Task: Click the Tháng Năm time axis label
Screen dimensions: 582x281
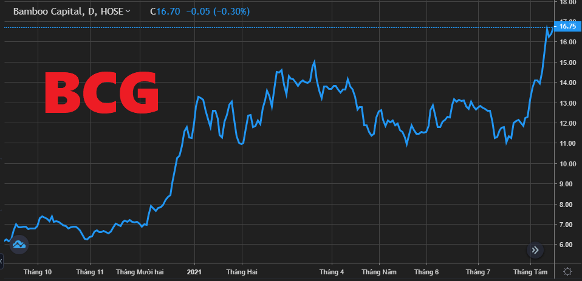Action: [x=379, y=272]
